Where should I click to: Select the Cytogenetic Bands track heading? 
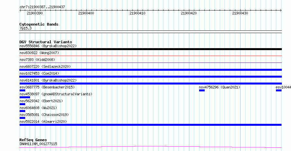click(x=39, y=24)
